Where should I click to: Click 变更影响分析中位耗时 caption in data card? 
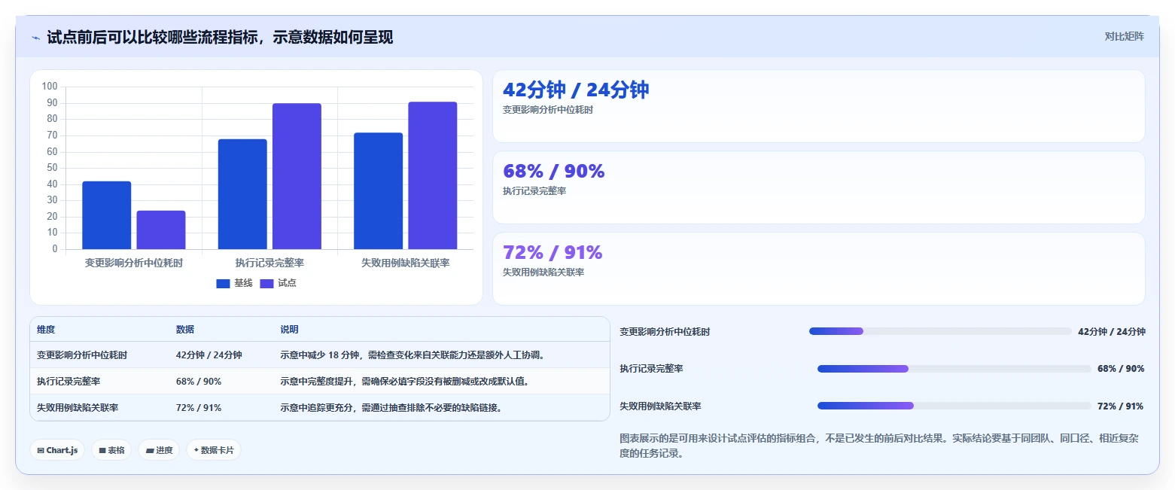point(548,110)
